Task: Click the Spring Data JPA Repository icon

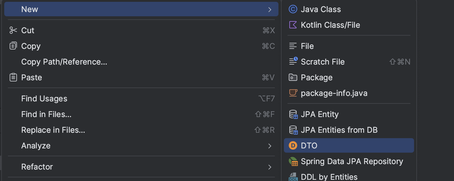Action: click(293, 161)
